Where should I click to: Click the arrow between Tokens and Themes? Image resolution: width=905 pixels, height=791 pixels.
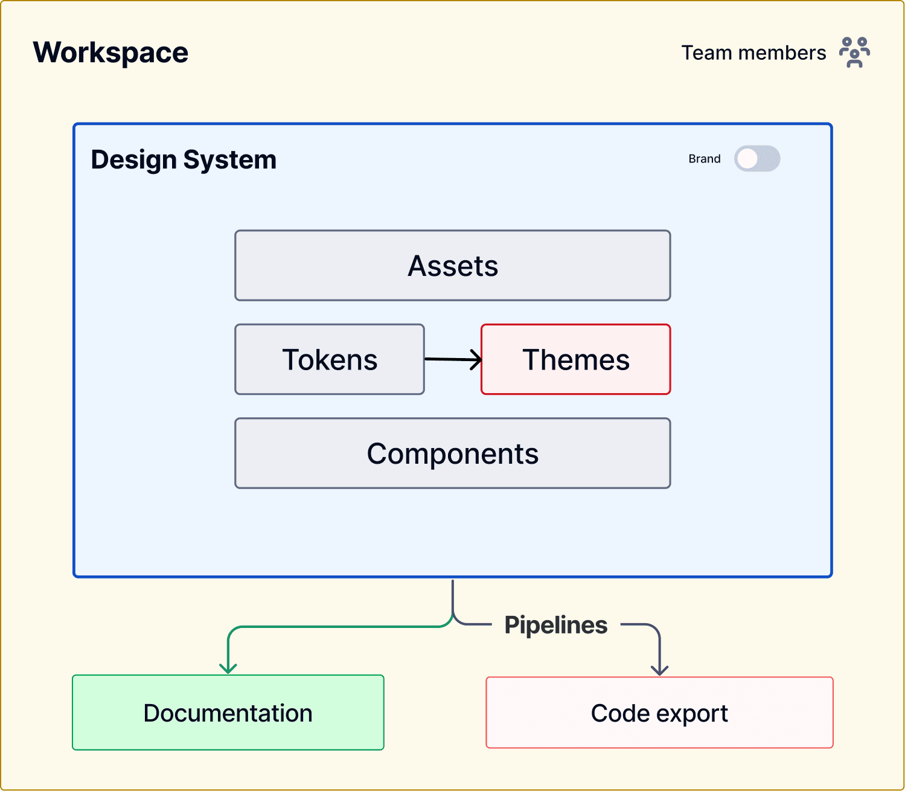click(453, 360)
